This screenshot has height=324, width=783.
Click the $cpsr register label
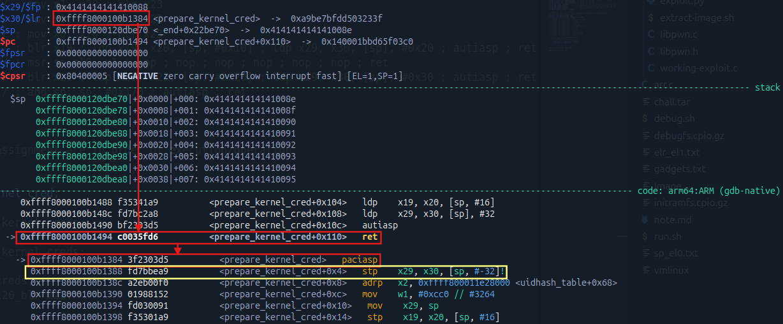(x=13, y=77)
